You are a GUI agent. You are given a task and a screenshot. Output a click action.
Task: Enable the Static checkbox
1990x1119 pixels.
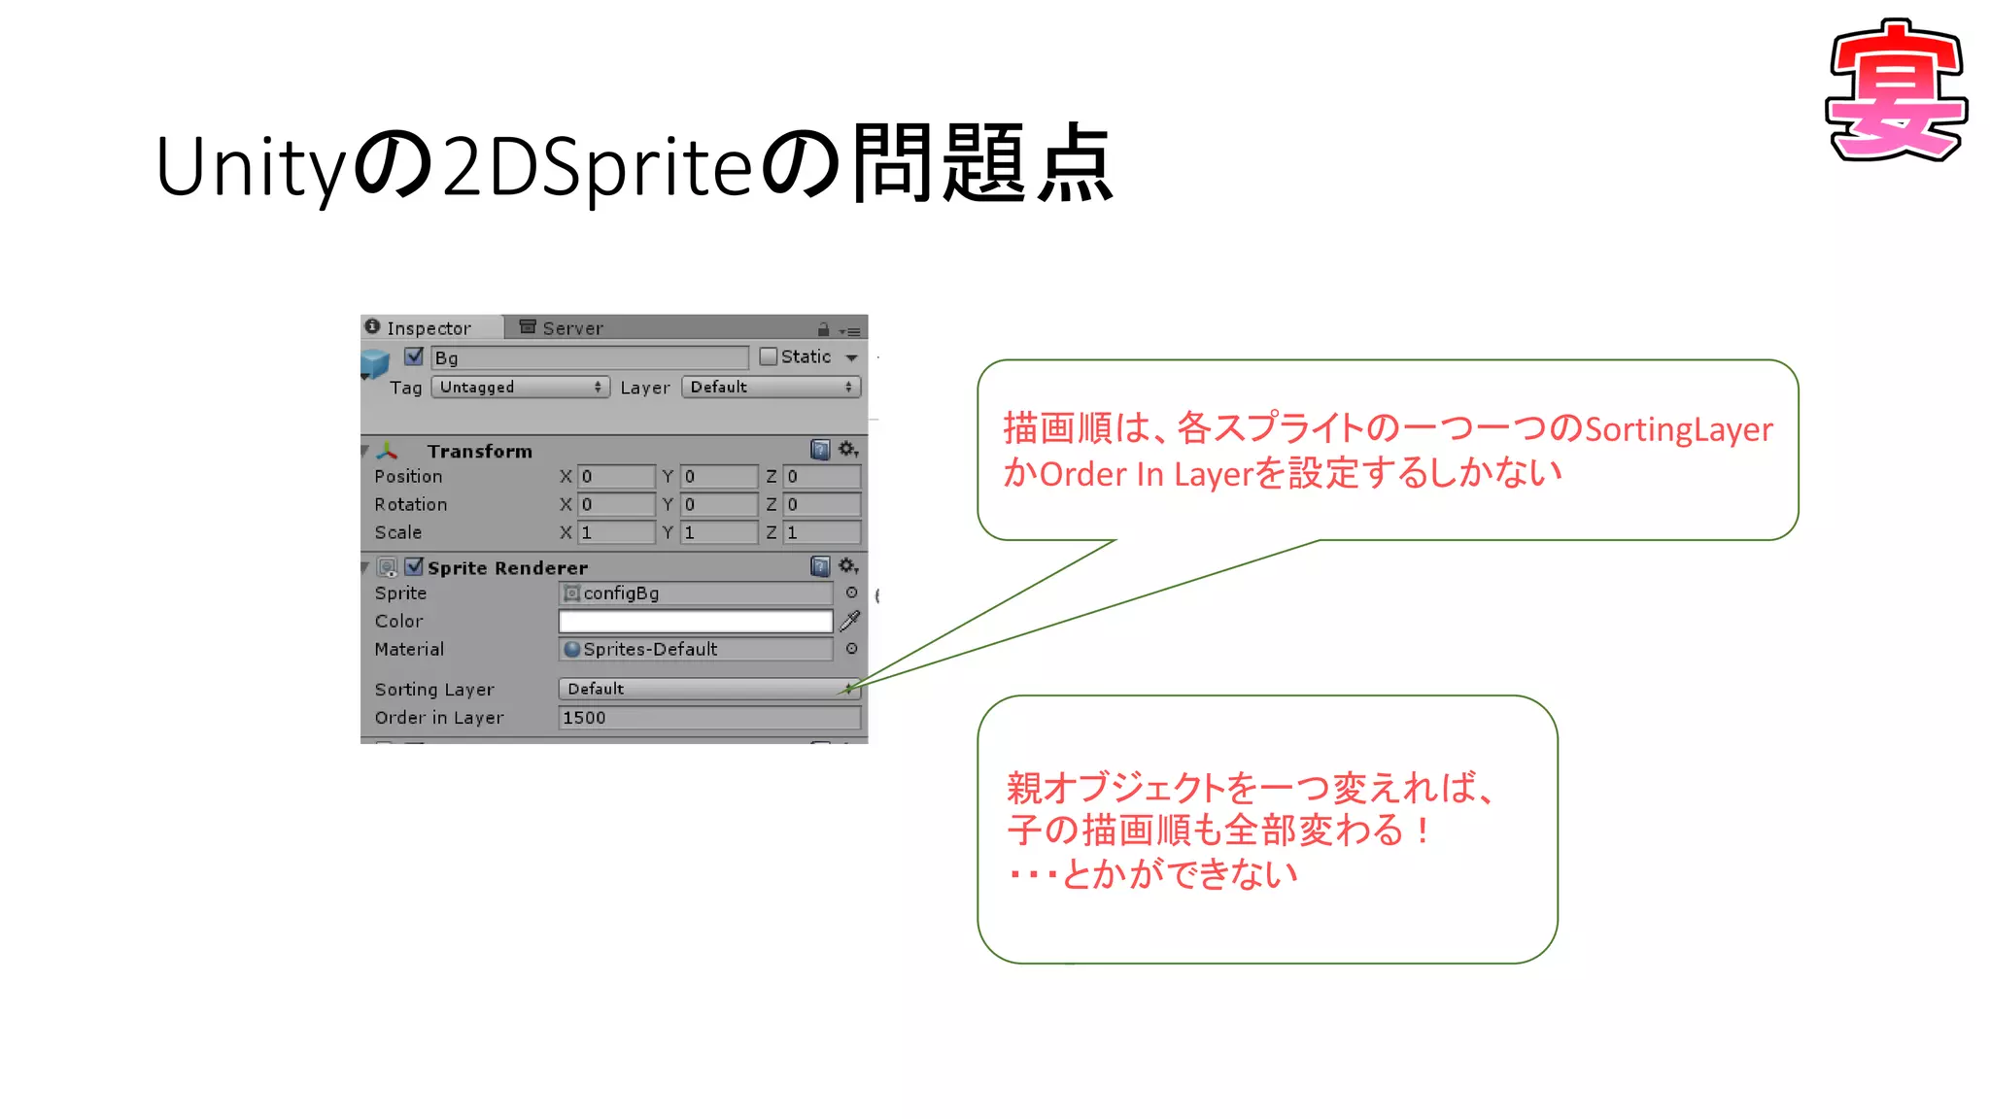coord(768,356)
